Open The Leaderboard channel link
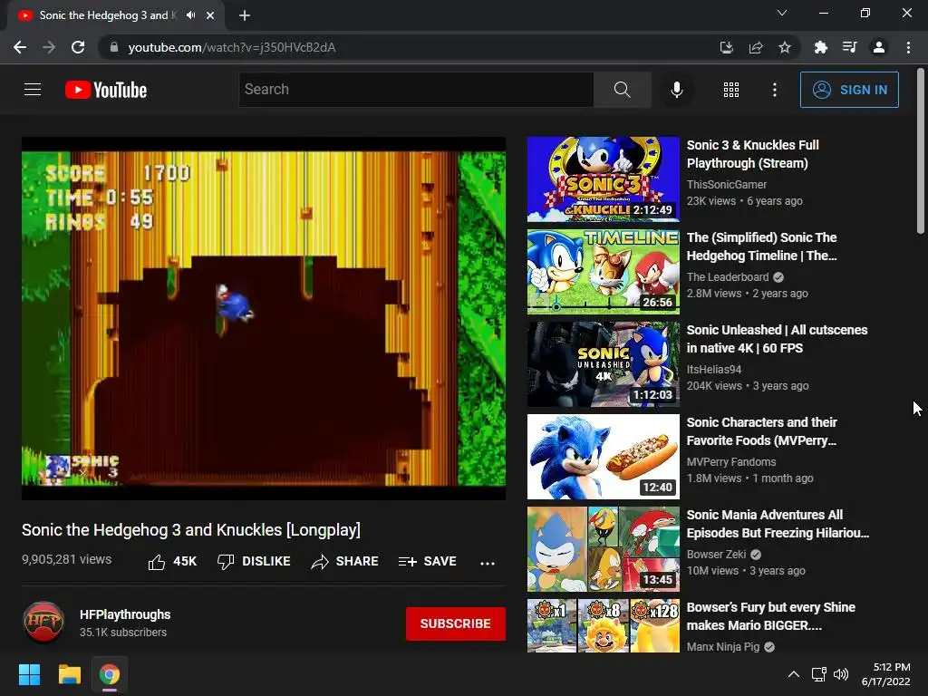Screen dimensions: 928x696 pyautogui.click(x=728, y=277)
